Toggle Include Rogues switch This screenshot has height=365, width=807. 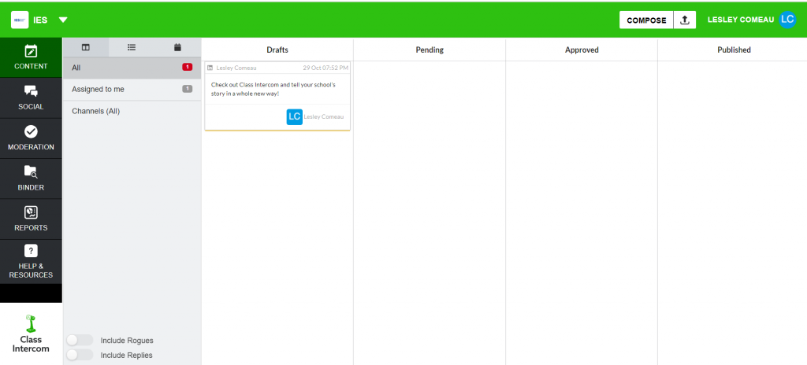(x=80, y=340)
